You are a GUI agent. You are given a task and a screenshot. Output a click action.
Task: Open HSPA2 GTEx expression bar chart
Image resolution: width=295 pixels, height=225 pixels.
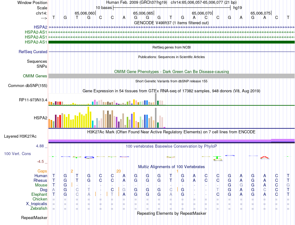[x=107, y=117]
